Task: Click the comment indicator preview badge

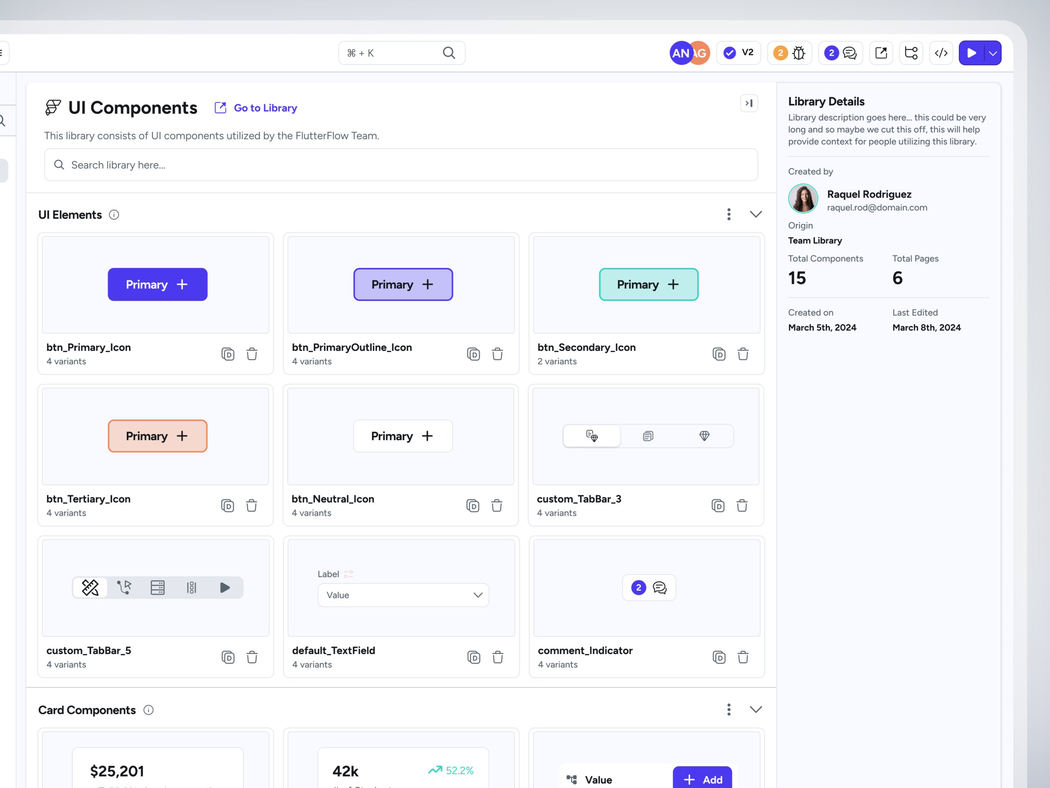Action: [649, 588]
